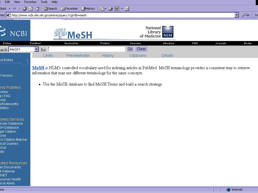
Task: Click the Stop loading icon
Action: click(x=24, y=9)
